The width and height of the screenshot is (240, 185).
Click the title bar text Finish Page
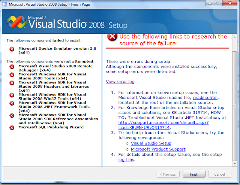(x=80, y=4)
